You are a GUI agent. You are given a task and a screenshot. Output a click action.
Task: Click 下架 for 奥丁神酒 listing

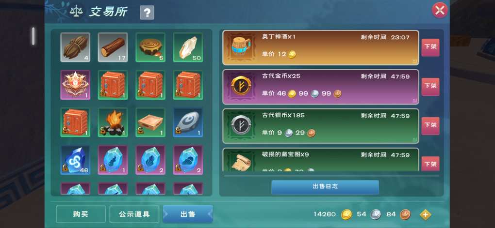(430, 47)
